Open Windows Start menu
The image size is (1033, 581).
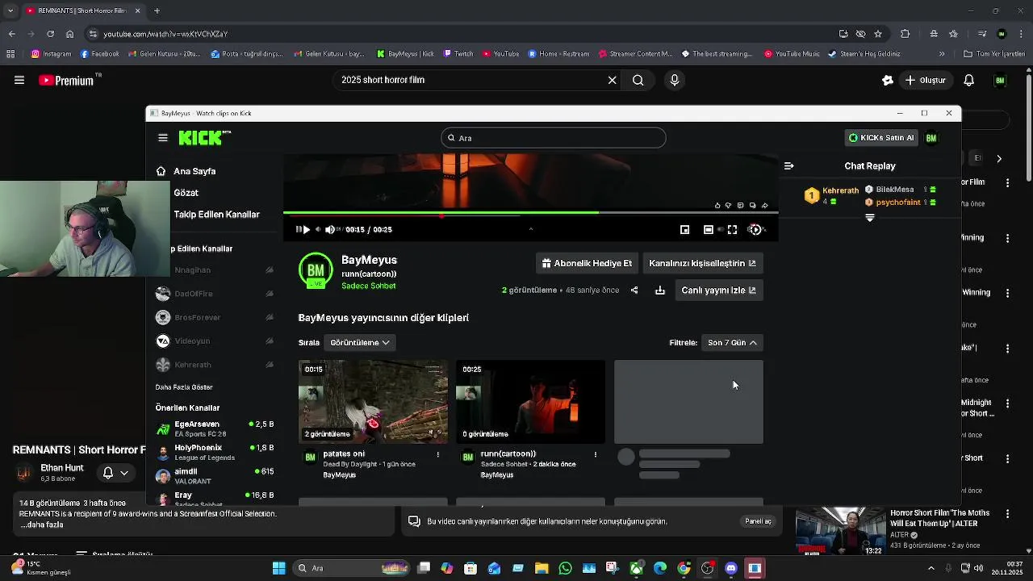coord(278,568)
